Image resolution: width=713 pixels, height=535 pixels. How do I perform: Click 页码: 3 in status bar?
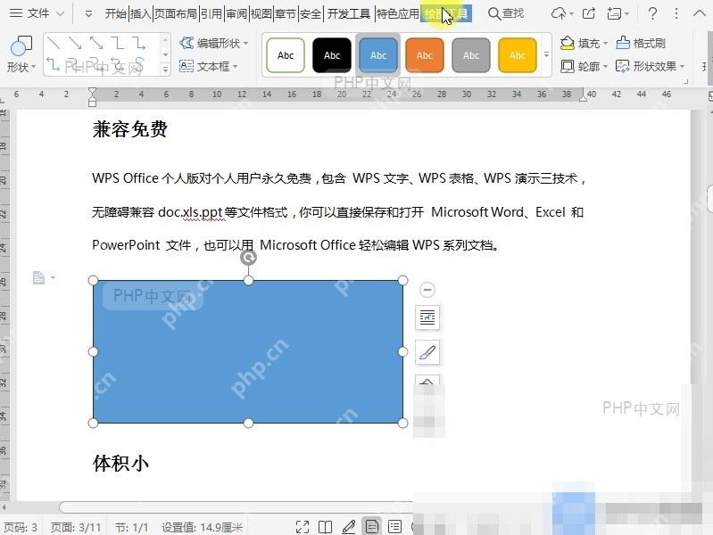pyautogui.click(x=21, y=527)
